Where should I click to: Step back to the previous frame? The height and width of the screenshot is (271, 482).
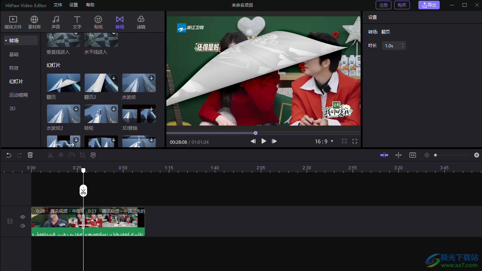(253, 141)
